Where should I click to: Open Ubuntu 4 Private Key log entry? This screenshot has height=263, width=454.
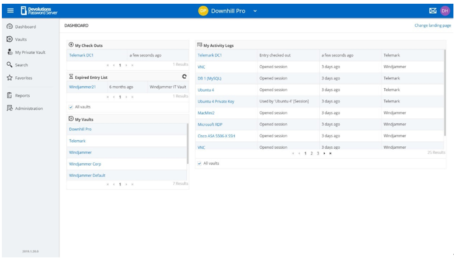216,102
